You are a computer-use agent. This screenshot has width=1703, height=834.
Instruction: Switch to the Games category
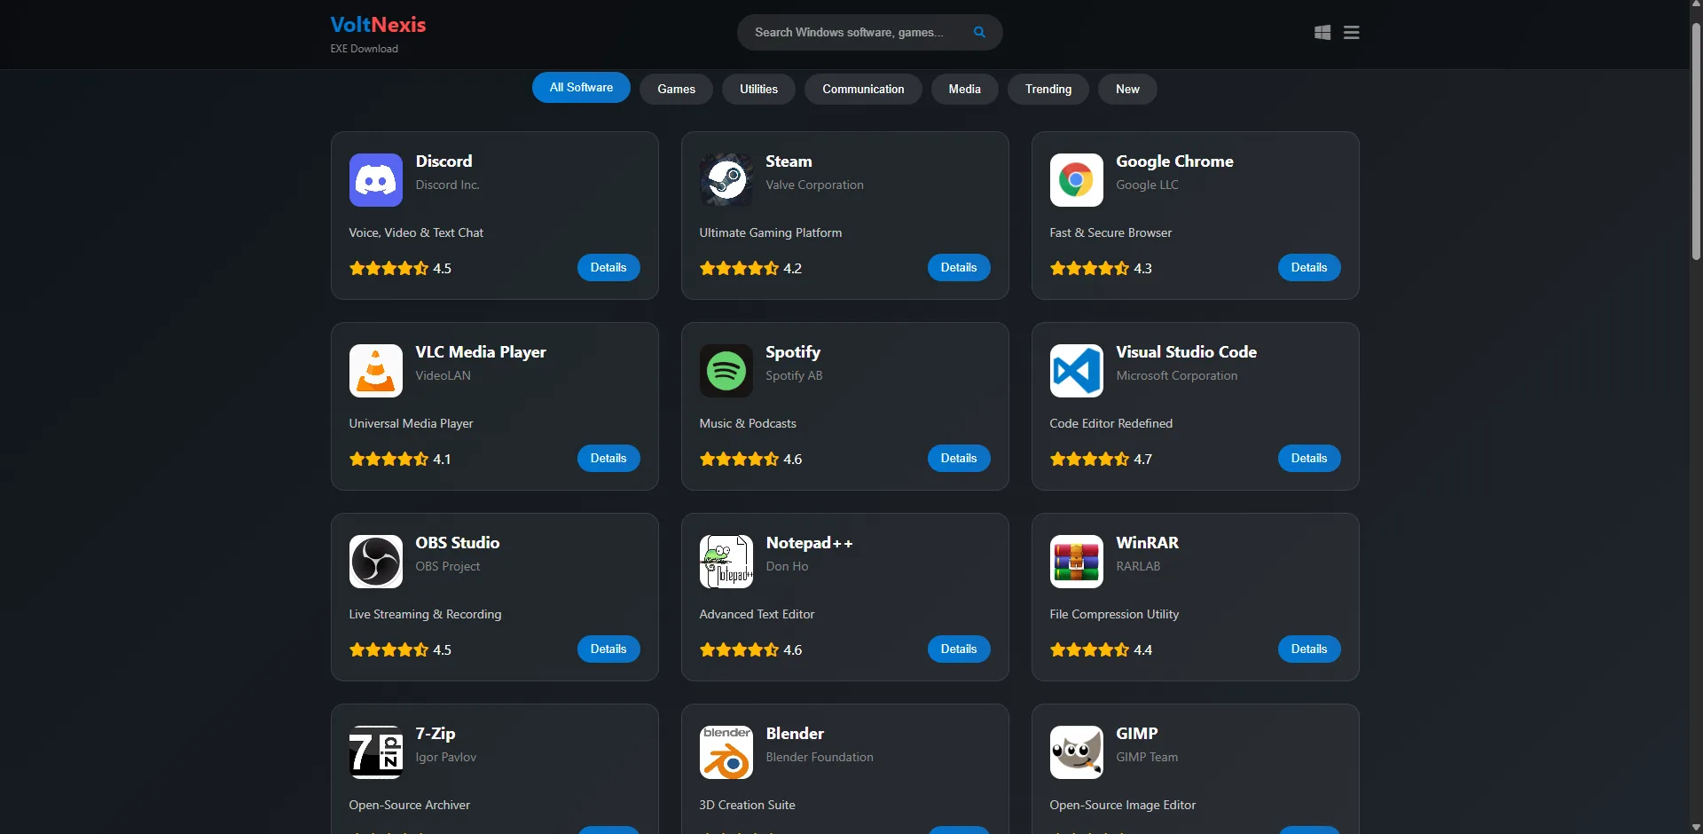(x=676, y=89)
